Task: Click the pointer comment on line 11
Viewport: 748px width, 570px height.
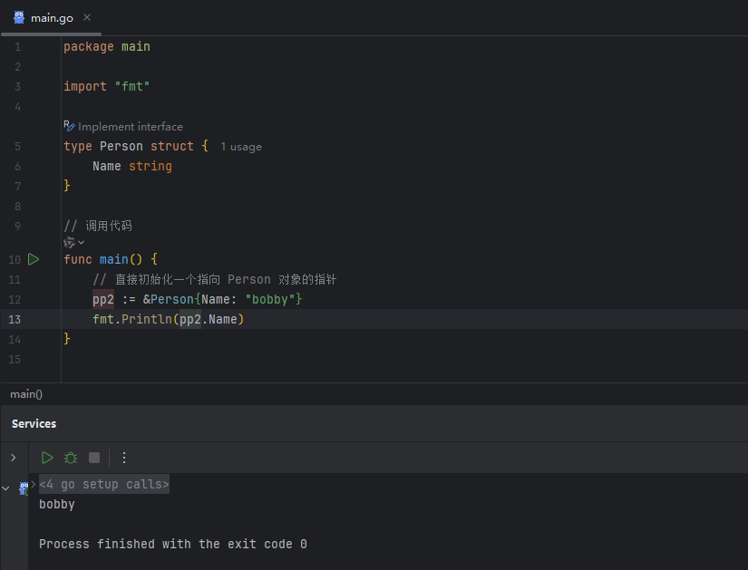Action: coord(215,279)
